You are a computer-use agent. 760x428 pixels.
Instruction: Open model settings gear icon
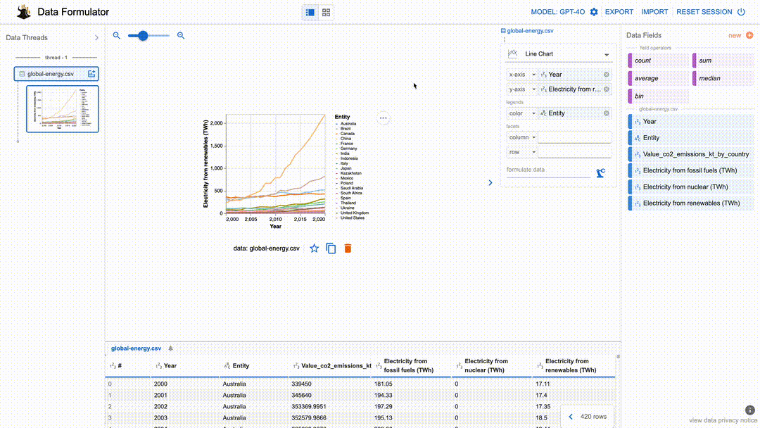pyautogui.click(x=594, y=12)
